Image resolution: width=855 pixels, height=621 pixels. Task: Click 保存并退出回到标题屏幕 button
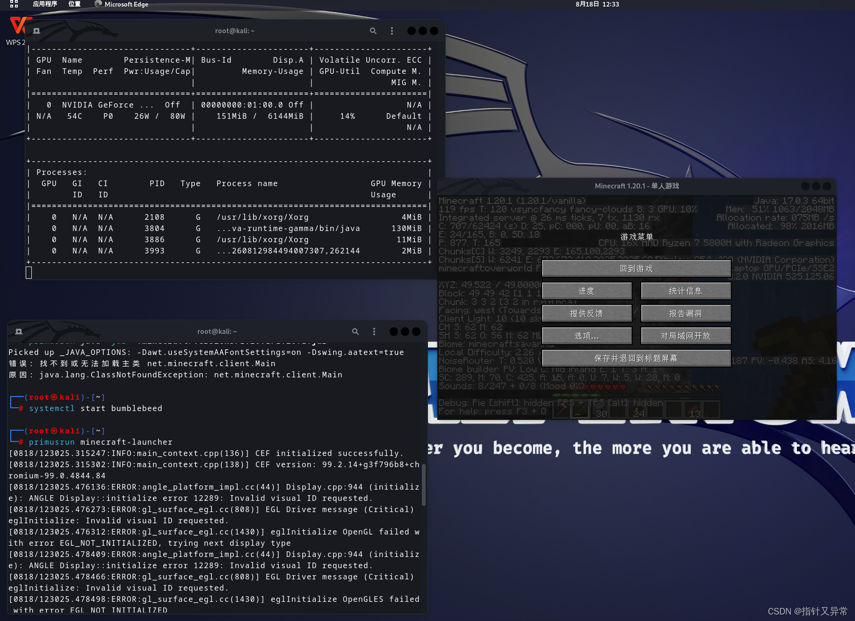[x=636, y=358]
